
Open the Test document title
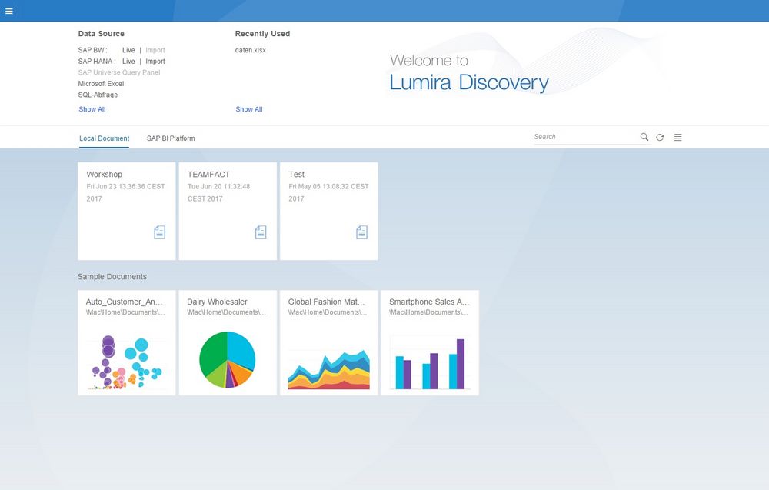coord(296,174)
